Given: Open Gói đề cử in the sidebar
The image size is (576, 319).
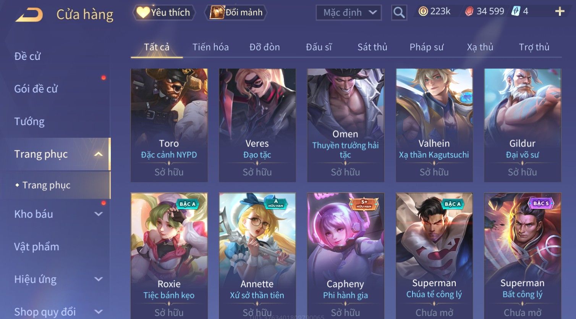Looking at the screenshot, I should click(36, 89).
